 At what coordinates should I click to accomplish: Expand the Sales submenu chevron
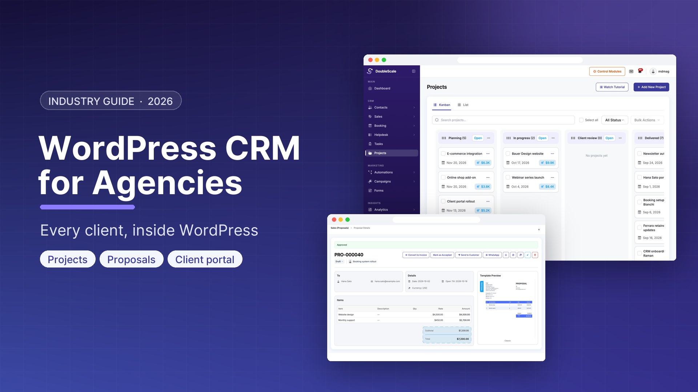tap(414, 117)
